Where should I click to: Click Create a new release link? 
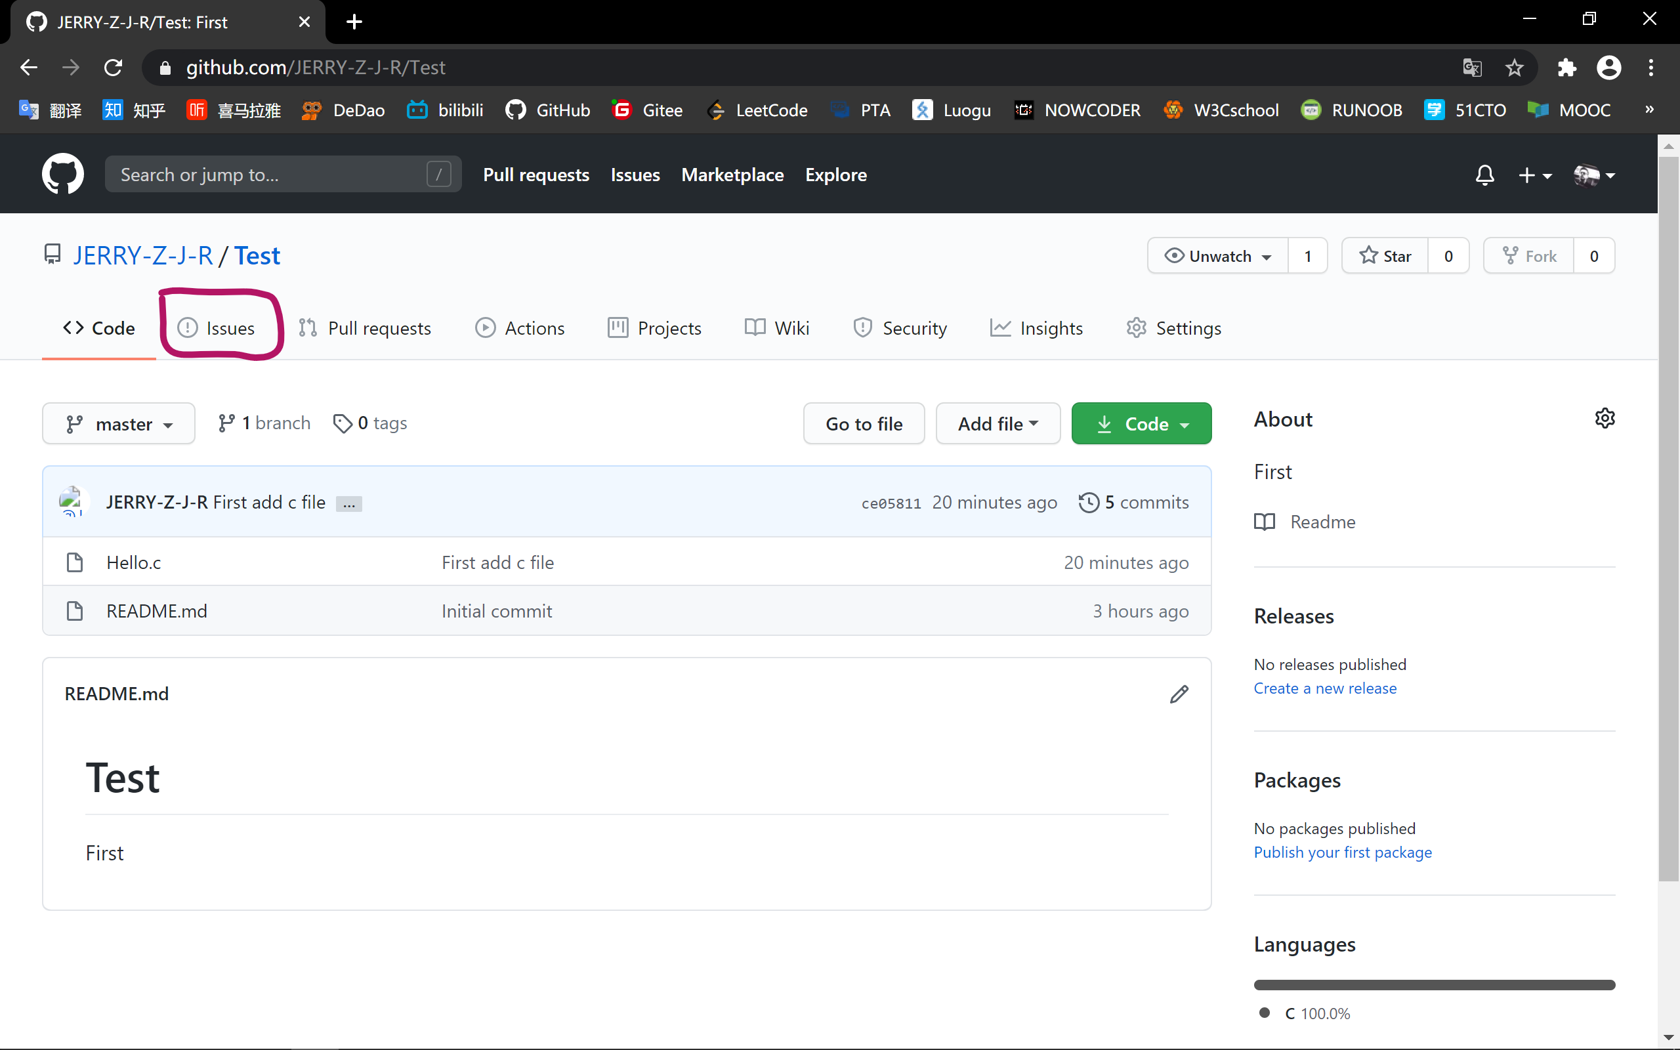tap(1324, 688)
